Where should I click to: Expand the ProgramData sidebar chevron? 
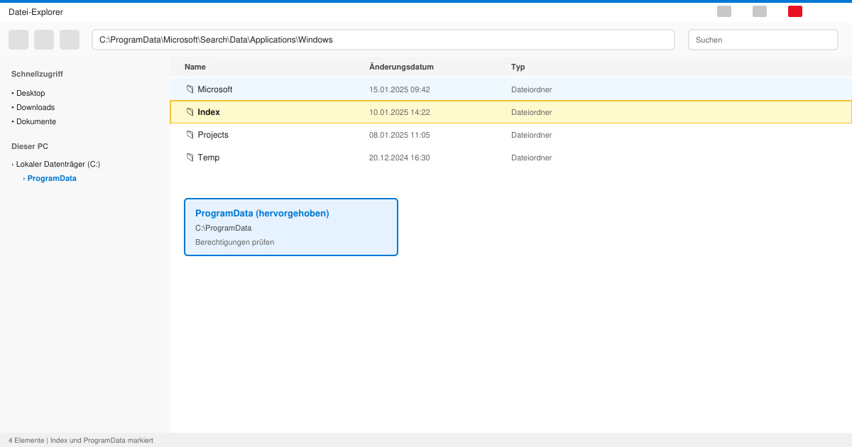[24, 178]
